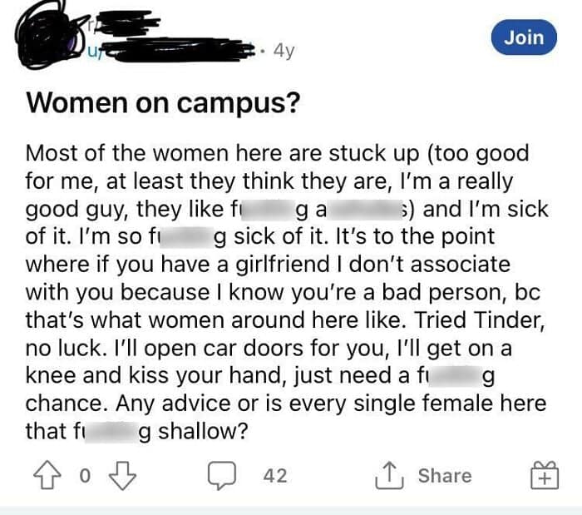Open the post title 'Women on campus?'
Image resolution: width=582 pixels, height=515 pixels.
point(163,104)
